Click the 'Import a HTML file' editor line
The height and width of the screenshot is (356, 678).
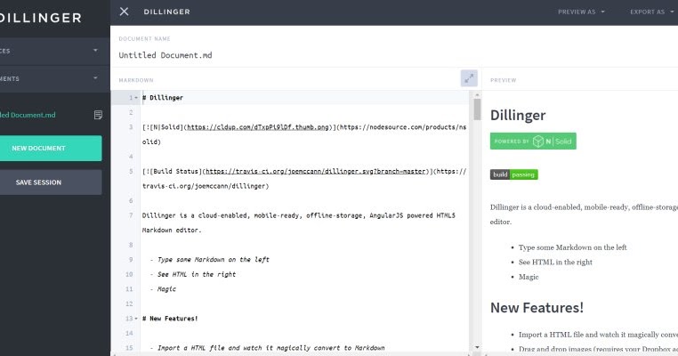(267, 348)
